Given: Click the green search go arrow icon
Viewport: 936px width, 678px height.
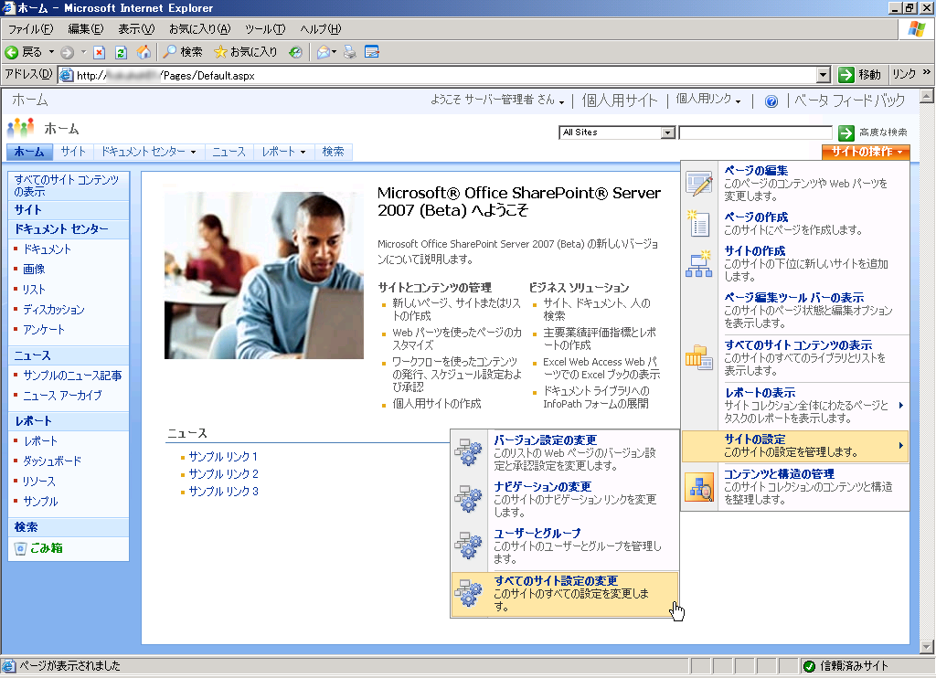Looking at the screenshot, I should tap(846, 132).
